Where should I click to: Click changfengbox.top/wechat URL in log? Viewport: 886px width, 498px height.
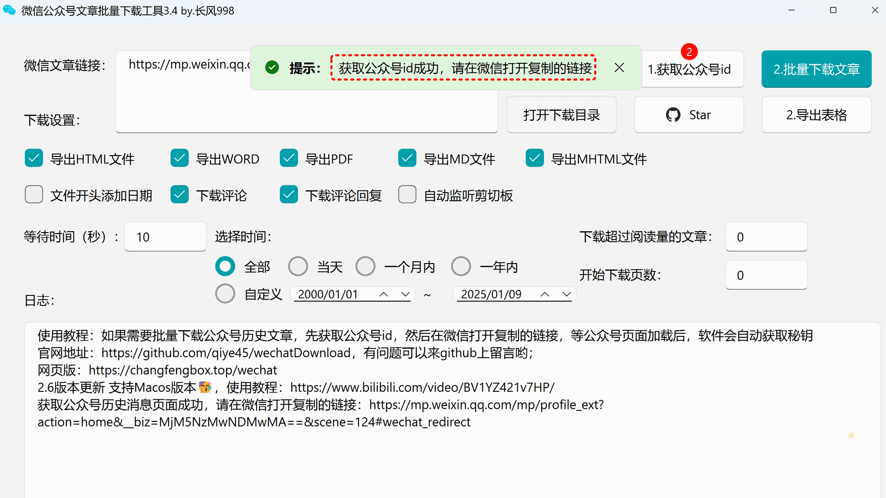pos(183,370)
